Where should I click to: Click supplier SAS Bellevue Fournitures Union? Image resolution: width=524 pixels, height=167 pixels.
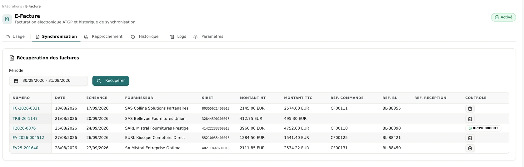tap(155, 119)
